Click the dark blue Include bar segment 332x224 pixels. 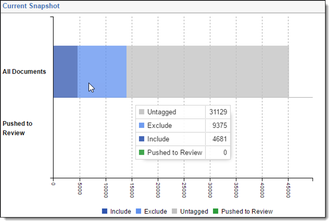pyautogui.click(x=65, y=72)
